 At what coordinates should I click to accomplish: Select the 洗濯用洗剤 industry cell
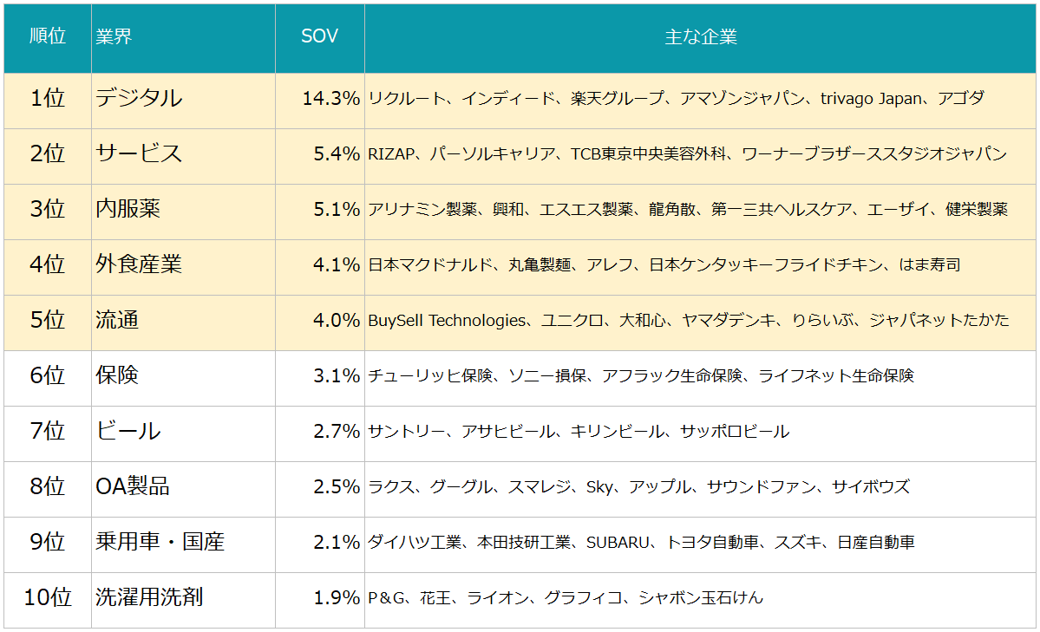(x=183, y=600)
